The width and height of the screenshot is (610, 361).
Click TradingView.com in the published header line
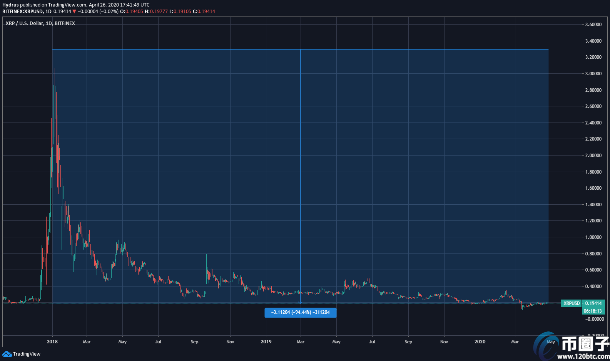coord(67,5)
